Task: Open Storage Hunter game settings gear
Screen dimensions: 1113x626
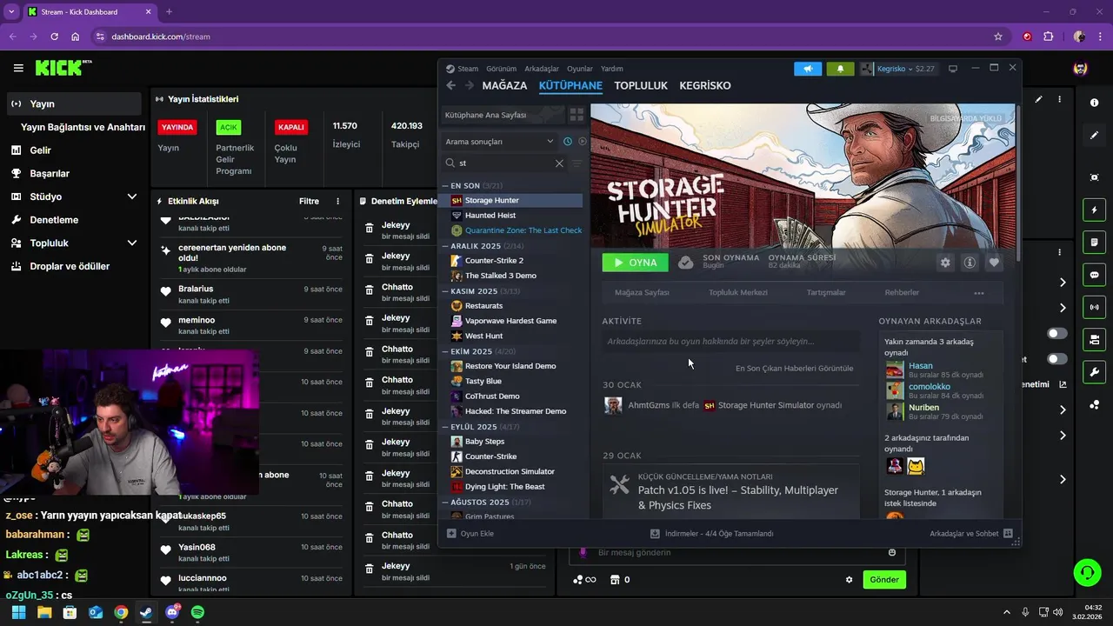Action: click(945, 262)
